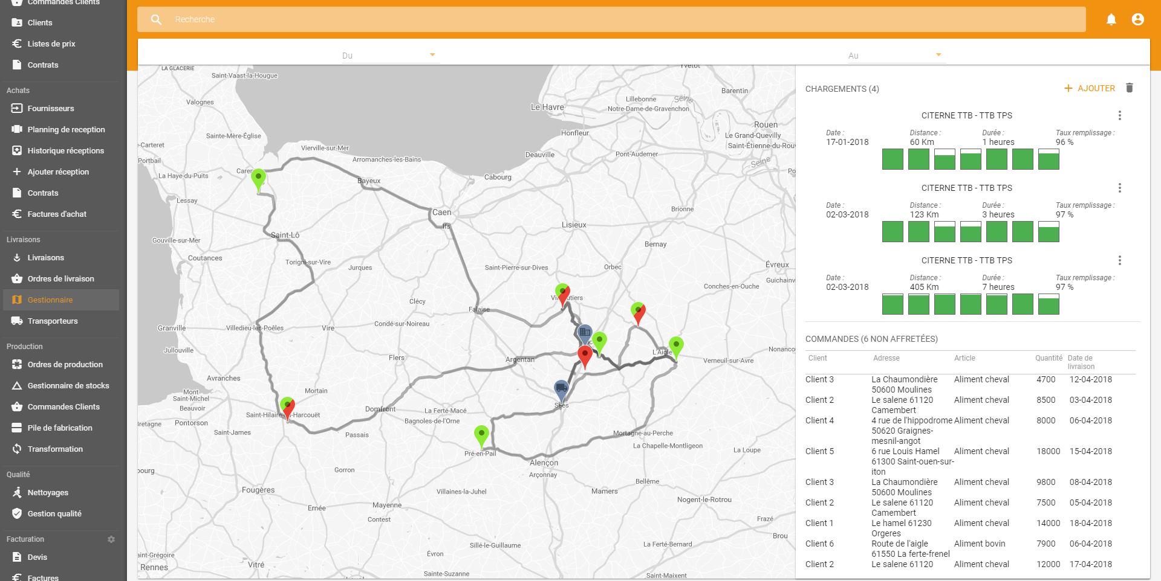1161x581 pixels.
Task: Open Planning de reception page
Action: [66, 130]
